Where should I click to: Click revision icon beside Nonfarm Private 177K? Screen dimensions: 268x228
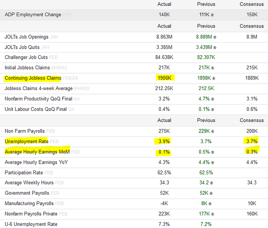pos(212,214)
